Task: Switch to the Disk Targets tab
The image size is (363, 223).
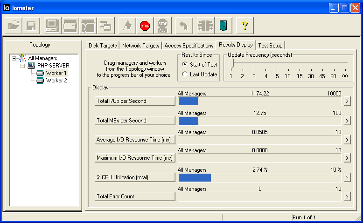Action: coord(103,46)
